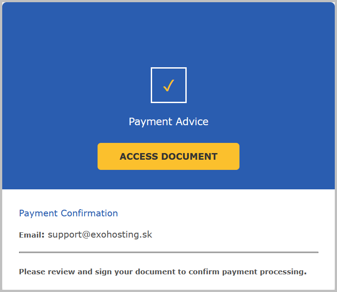Click the Payment Confirmation heading

point(68,213)
